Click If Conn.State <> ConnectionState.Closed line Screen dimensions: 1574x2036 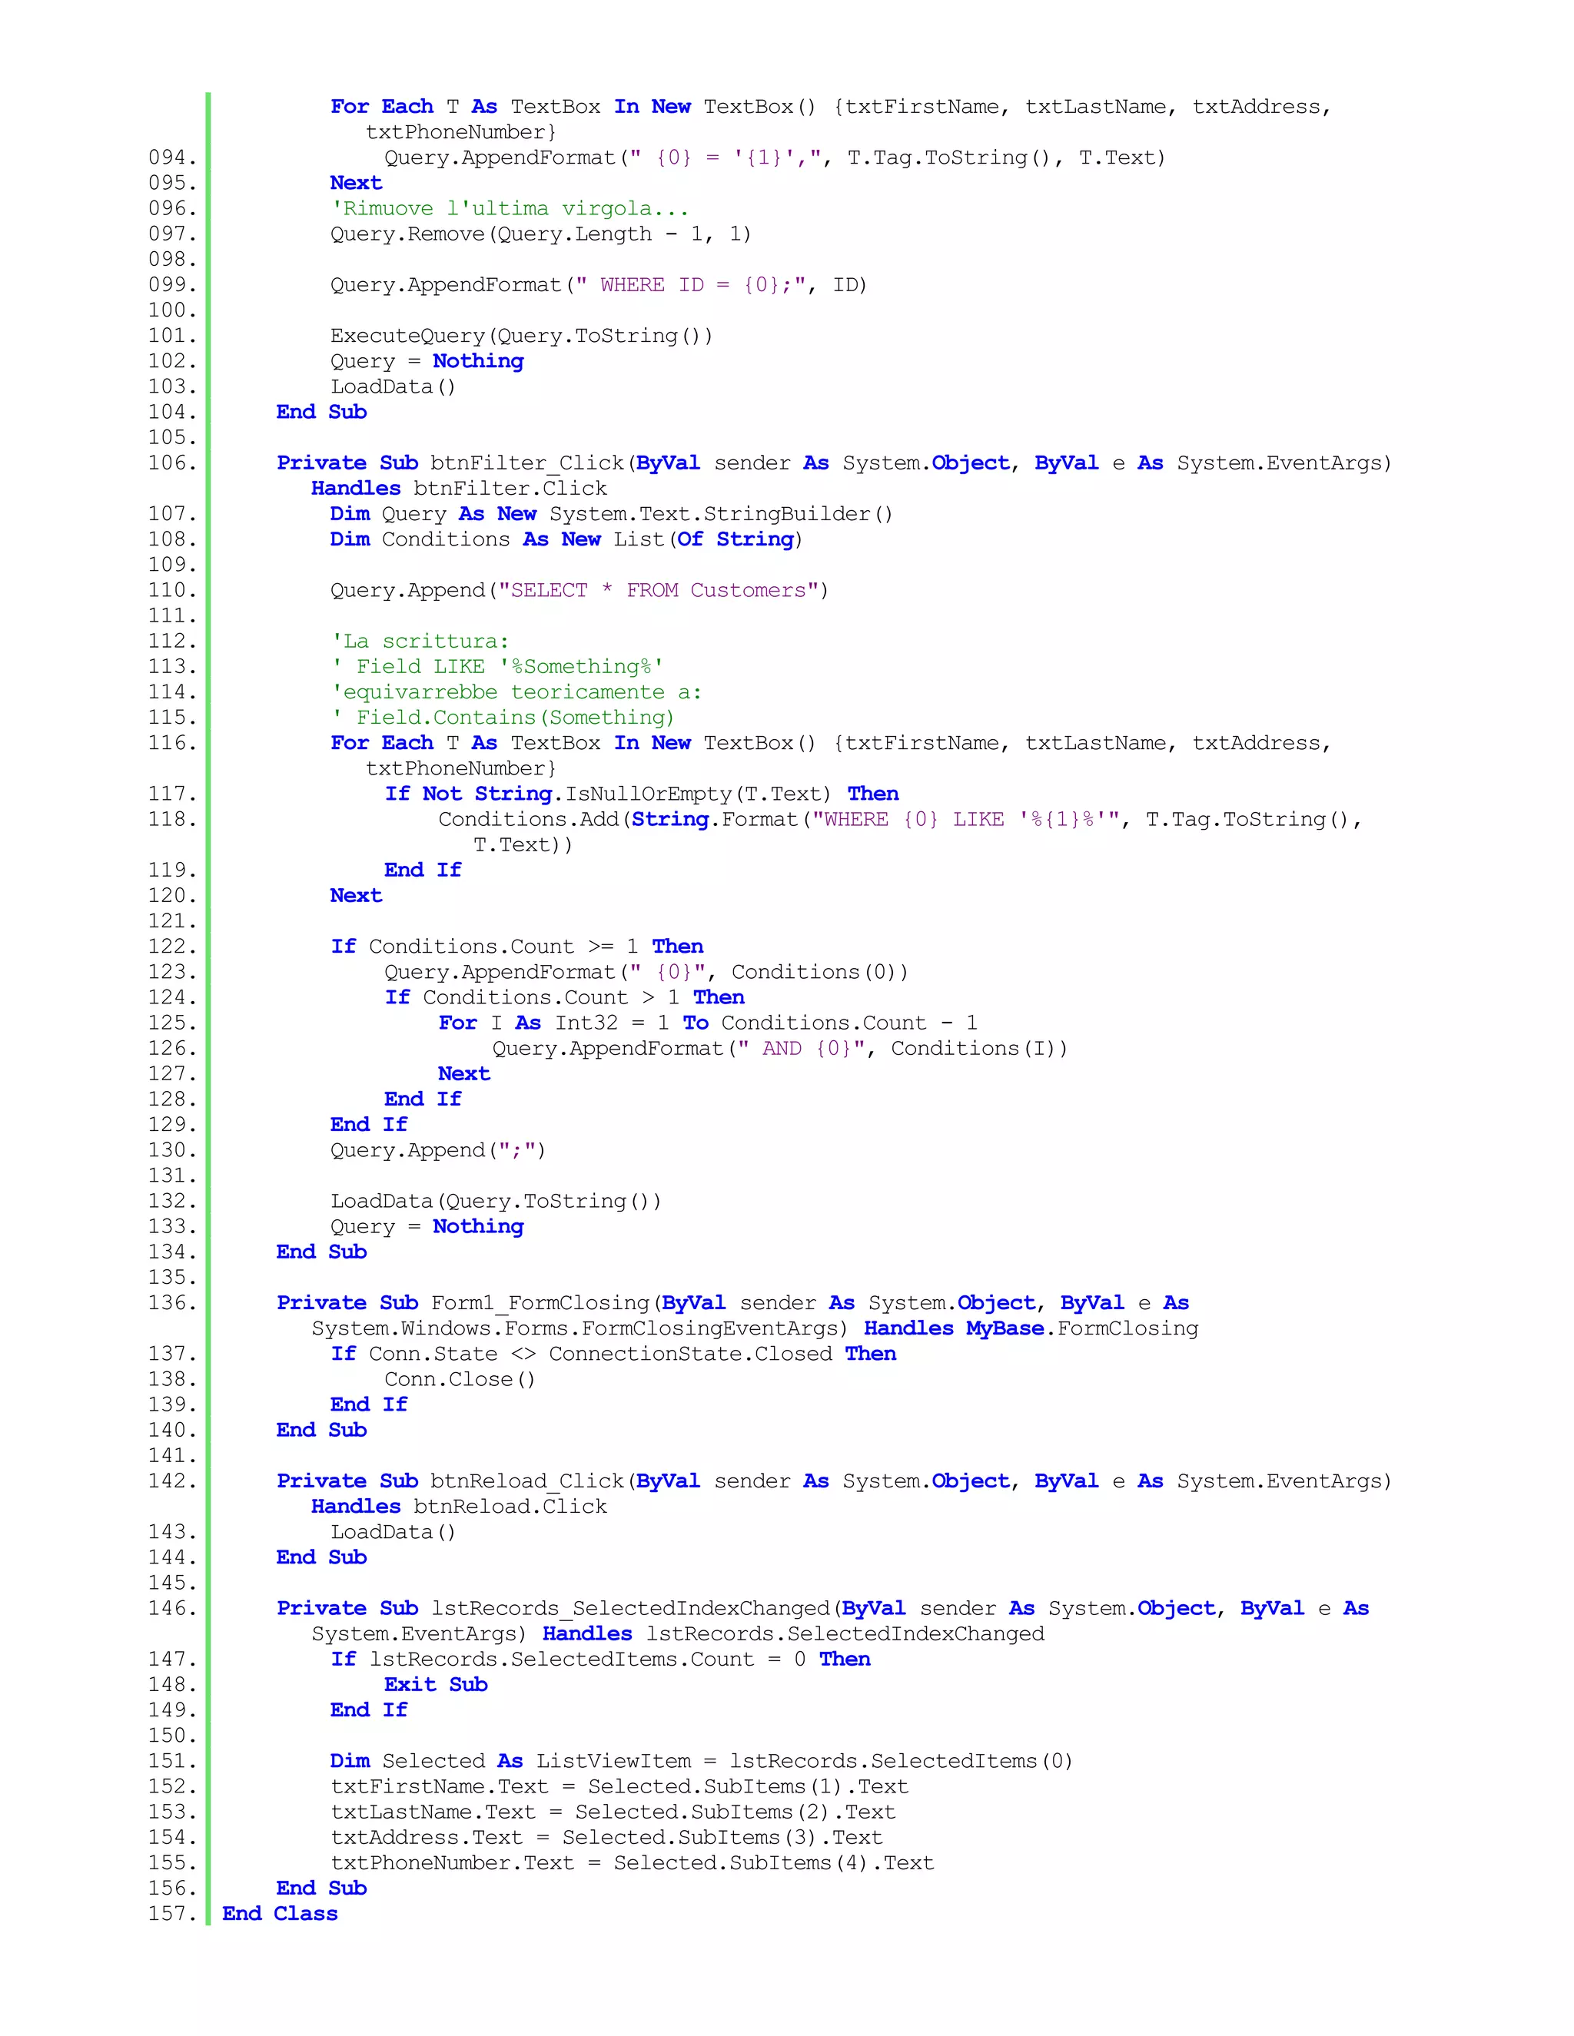[x=613, y=1355]
